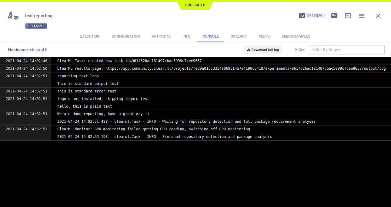Switch to the details view icon
391x207 pixels.
pos(334,16)
